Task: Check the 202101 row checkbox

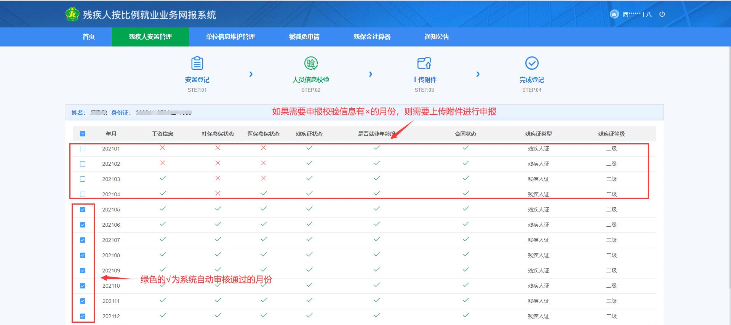Action: 83,149
